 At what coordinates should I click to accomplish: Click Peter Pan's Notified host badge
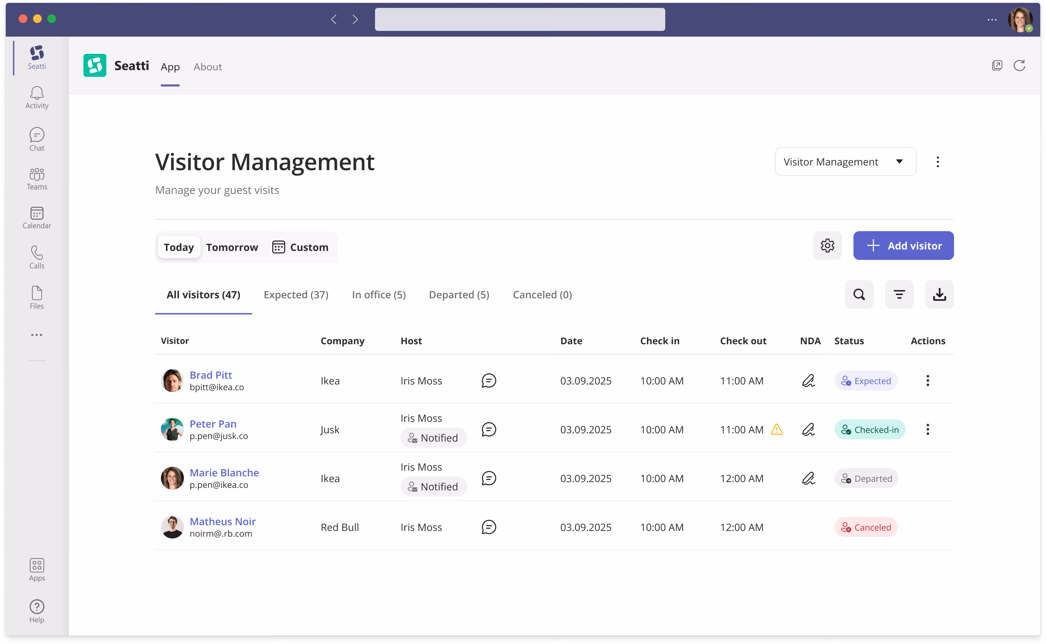(433, 438)
